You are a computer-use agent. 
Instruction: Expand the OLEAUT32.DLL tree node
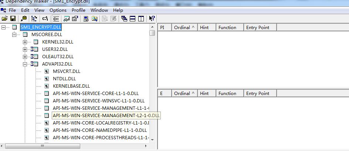coord(25,57)
